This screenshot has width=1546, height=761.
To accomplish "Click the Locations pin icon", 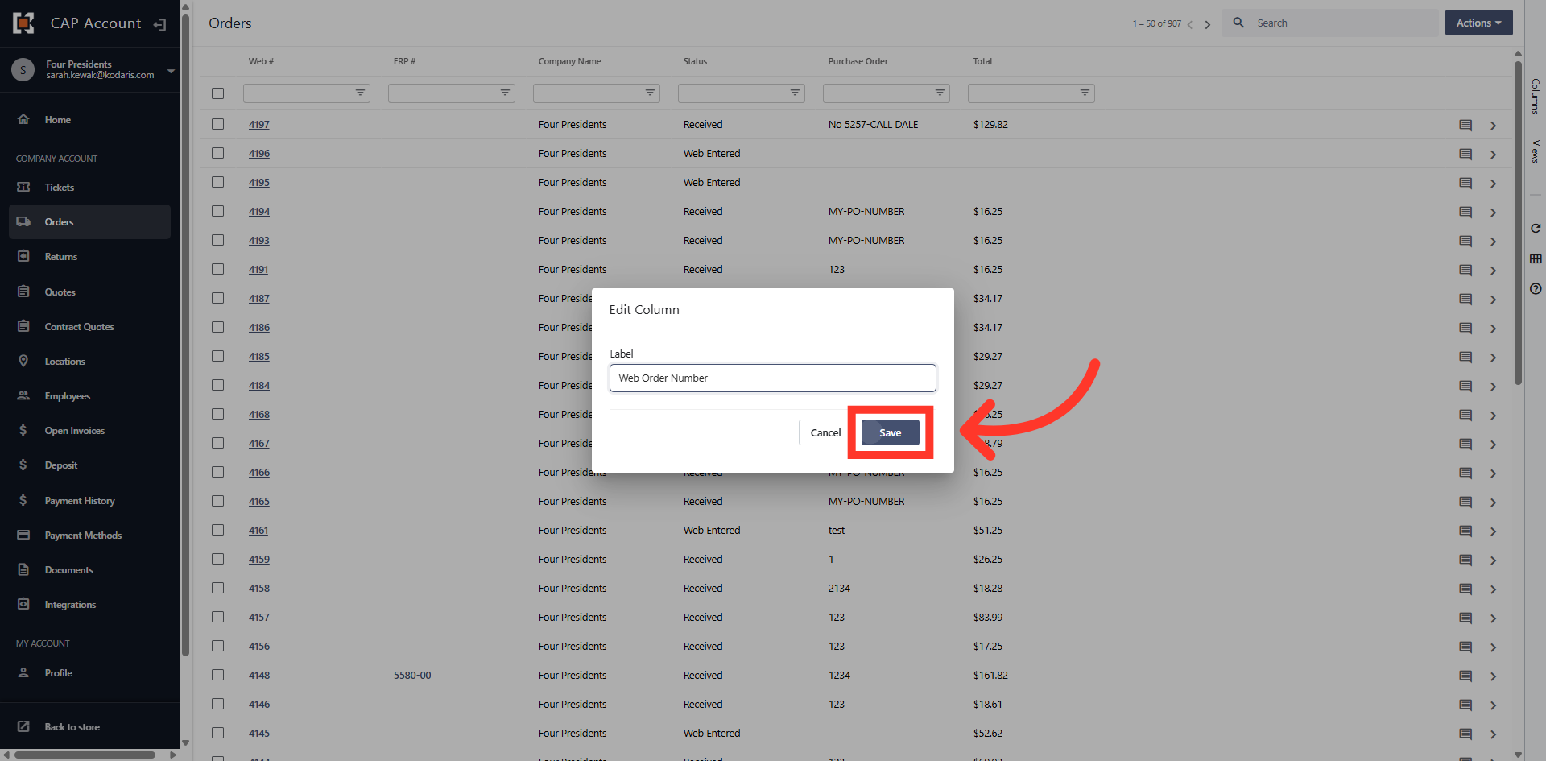I will click(x=23, y=361).
